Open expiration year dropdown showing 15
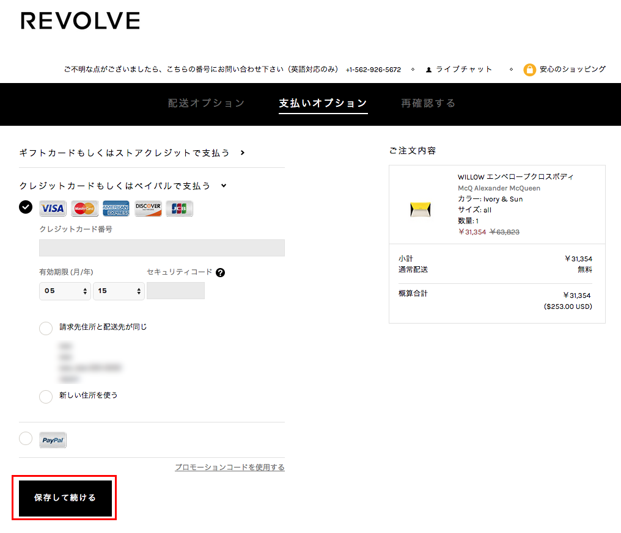Viewport: 621px width, 533px height. [119, 291]
